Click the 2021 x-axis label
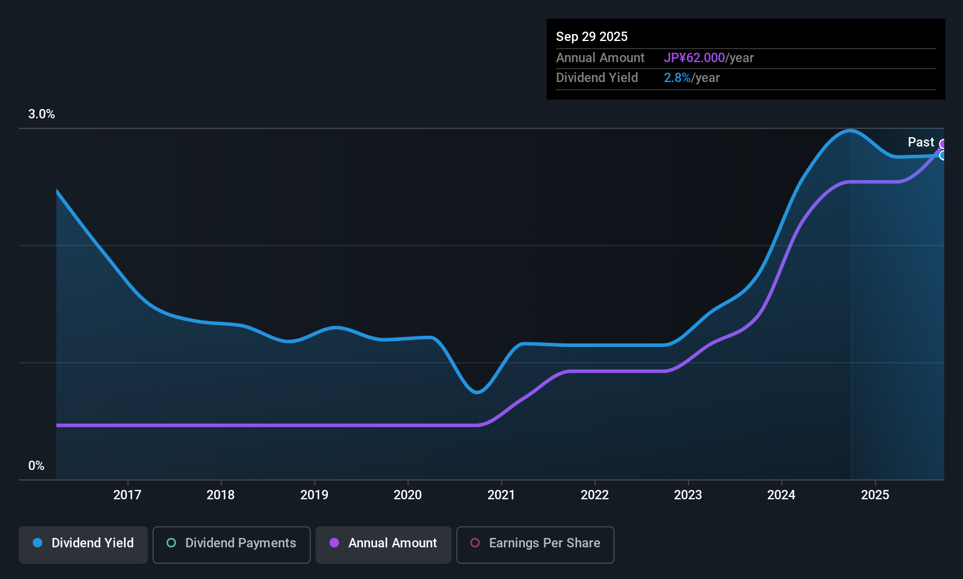This screenshot has height=579, width=963. (x=501, y=495)
